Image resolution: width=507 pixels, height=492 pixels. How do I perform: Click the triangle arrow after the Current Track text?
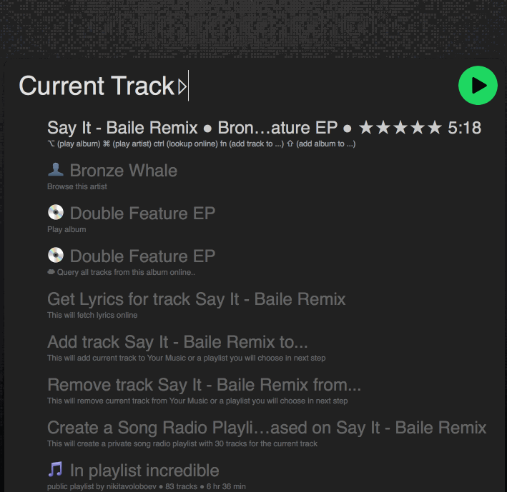point(182,86)
